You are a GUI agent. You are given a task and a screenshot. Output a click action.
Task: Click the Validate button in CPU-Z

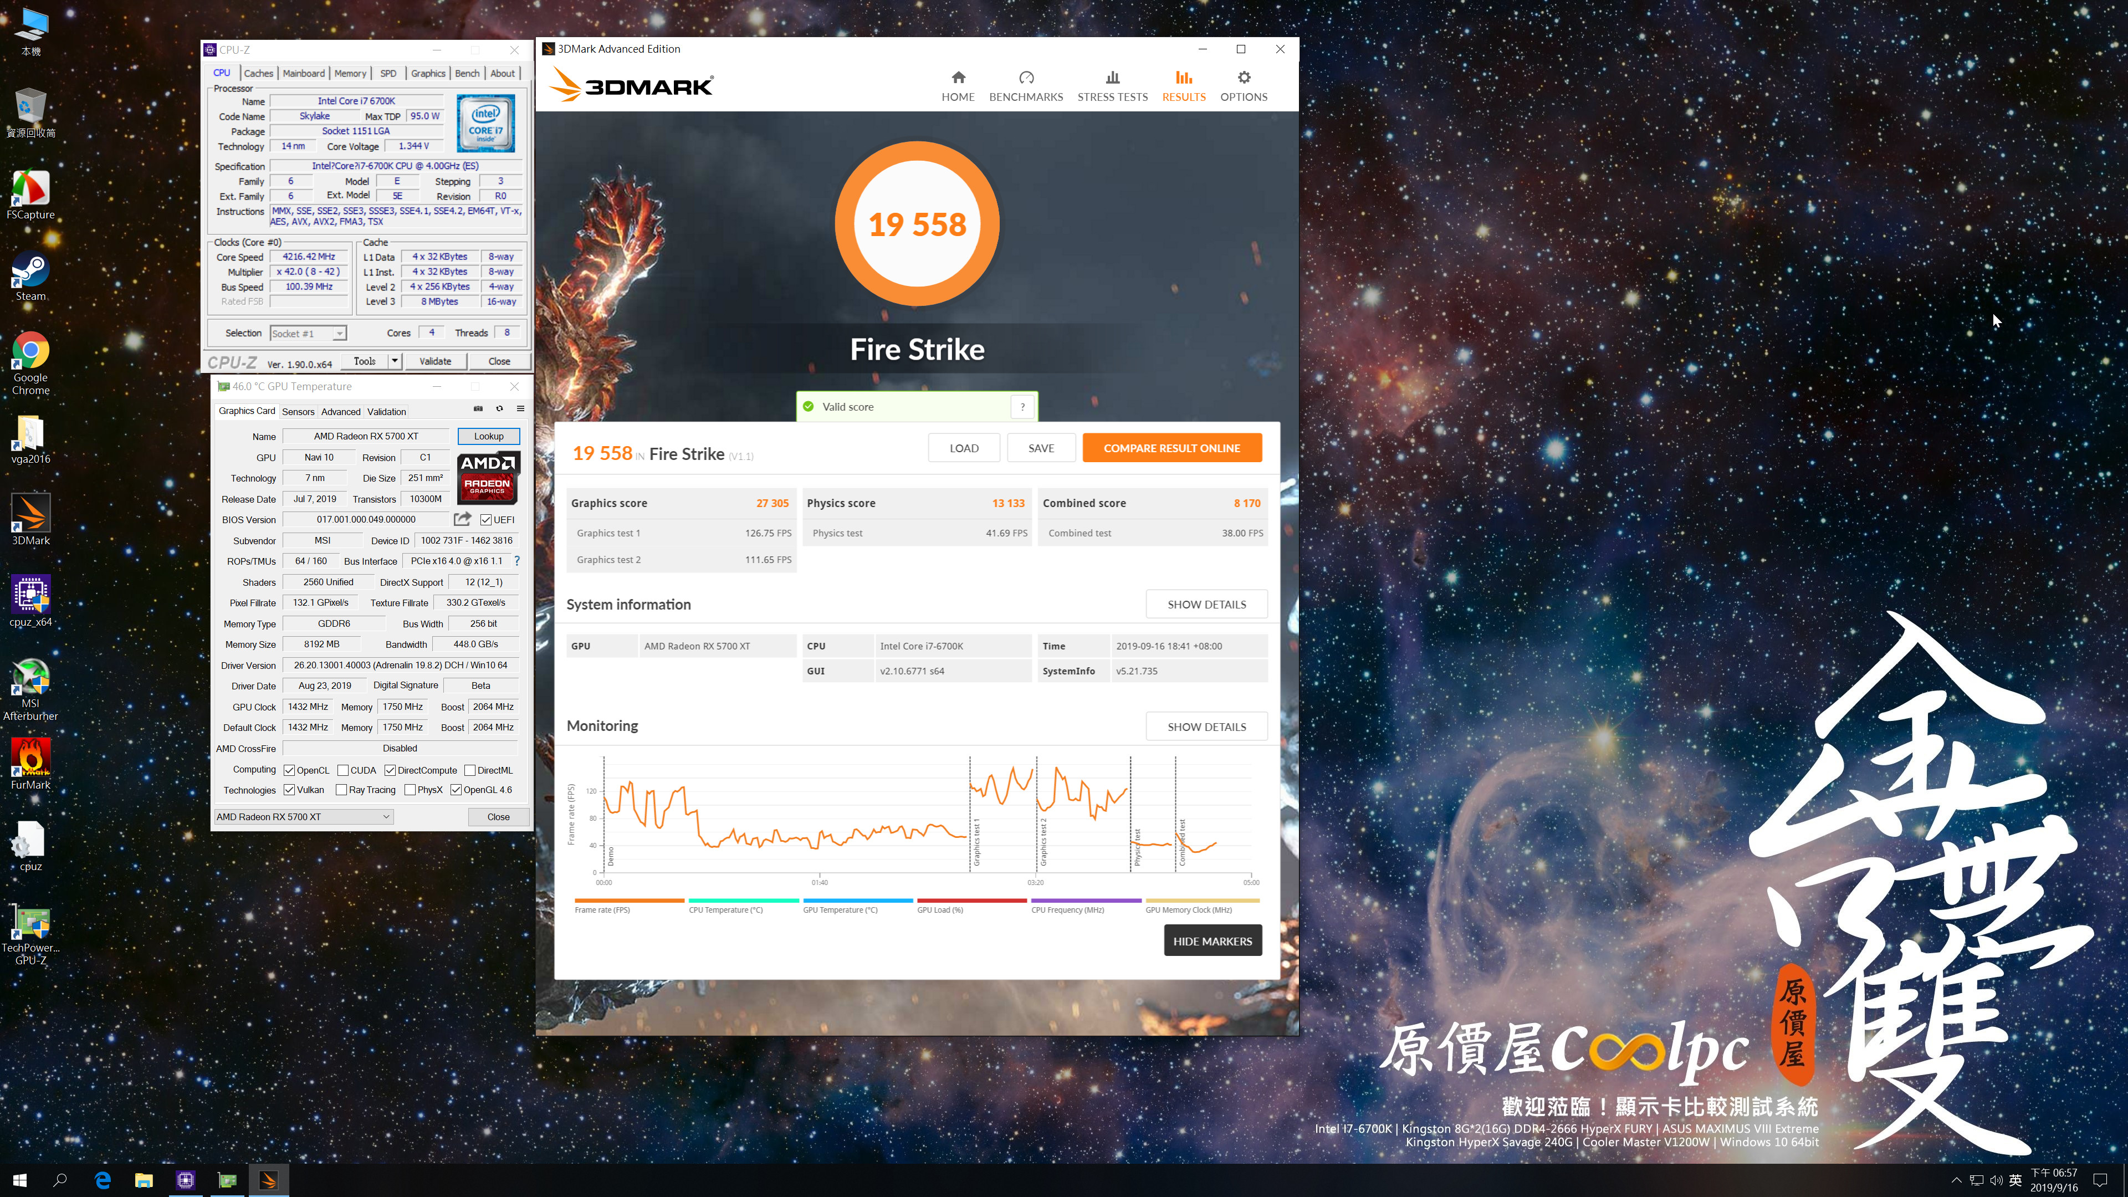(436, 361)
